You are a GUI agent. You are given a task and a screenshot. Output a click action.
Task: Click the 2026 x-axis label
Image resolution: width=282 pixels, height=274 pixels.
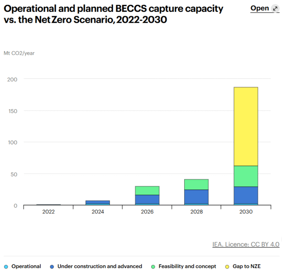point(147,212)
